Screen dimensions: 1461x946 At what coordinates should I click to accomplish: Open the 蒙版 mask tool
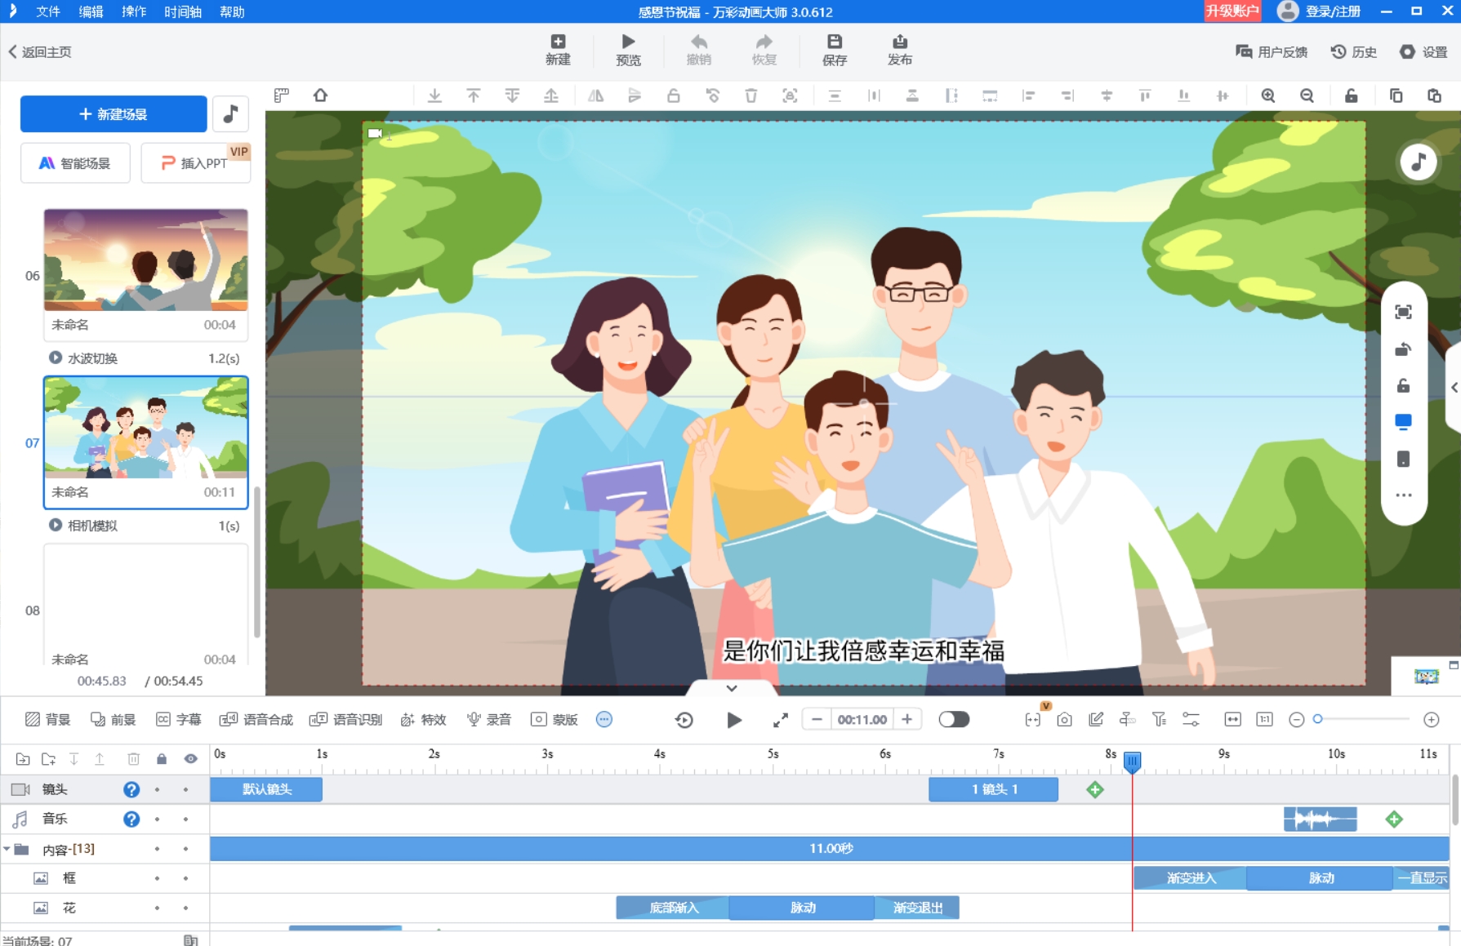pyautogui.click(x=554, y=719)
